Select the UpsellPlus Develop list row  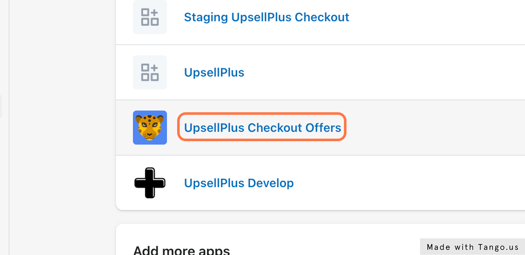[394, 183]
